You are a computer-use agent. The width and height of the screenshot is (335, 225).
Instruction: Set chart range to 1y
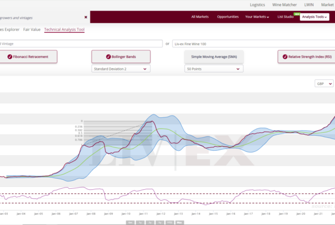(x=140, y=222)
